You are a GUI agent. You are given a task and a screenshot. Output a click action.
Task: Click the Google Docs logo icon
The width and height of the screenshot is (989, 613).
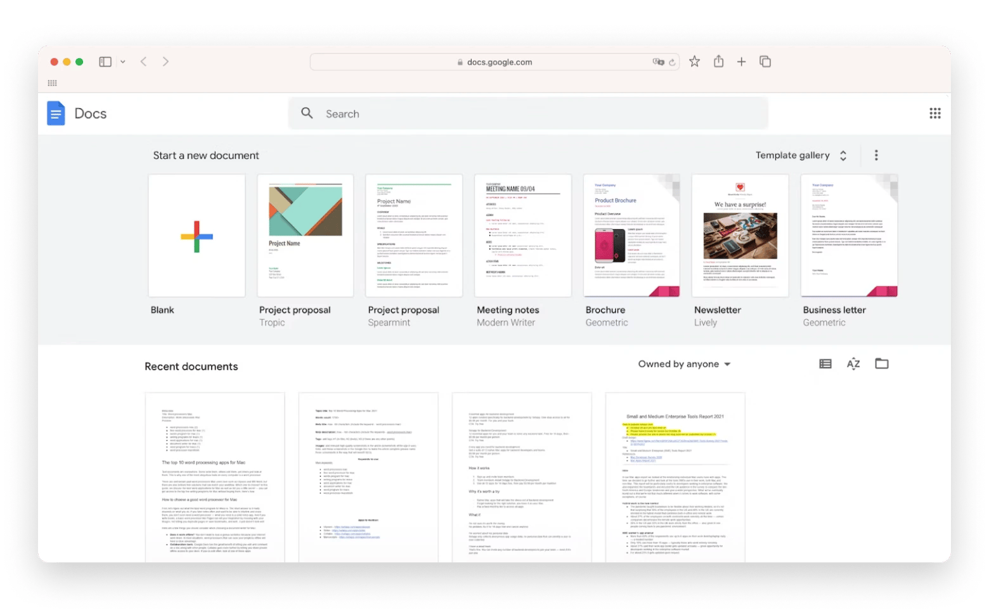click(x=56, y=113)
